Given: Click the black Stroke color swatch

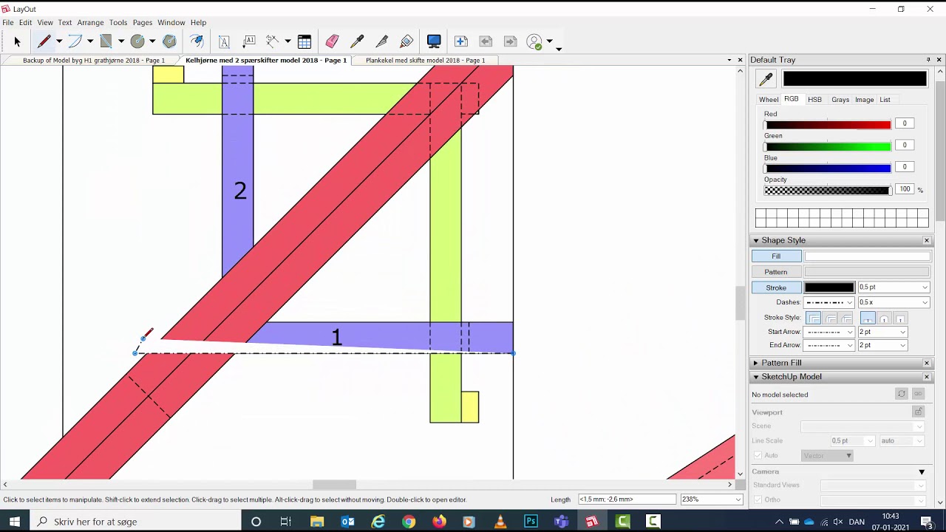Looking at the screenshot, I should 829,287.
